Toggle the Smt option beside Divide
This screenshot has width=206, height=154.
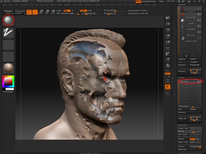tap(192, 139)
